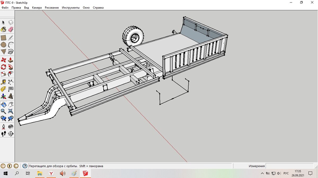This screenshot has width=318, height=178.
Task: Open the Вид menu
Action: pyautogui.click(x=26, y=8)
